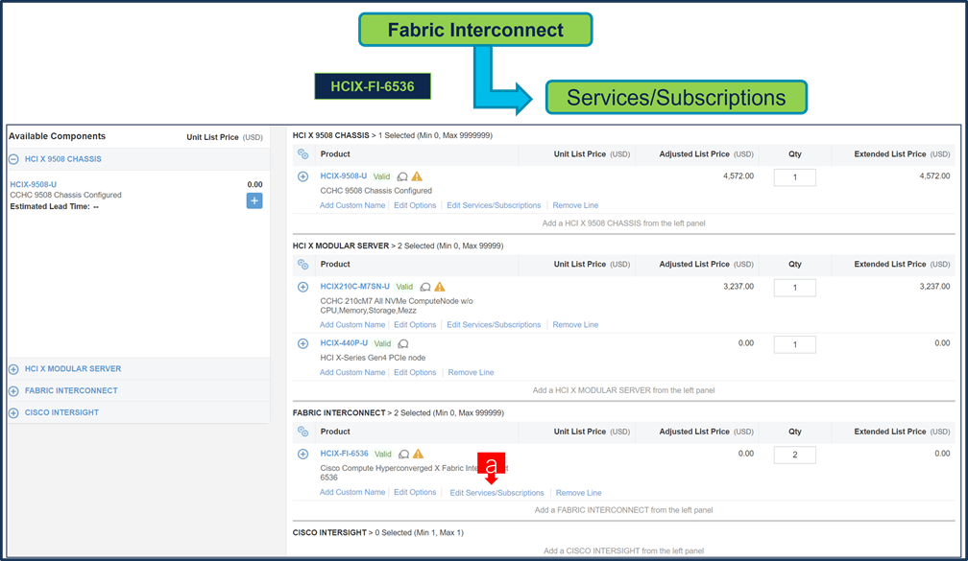The width and height of the screenshot is (968, 561).
Task: Click the Qty field for HCIX-9508-U
Action: click(x=795, y=177)
